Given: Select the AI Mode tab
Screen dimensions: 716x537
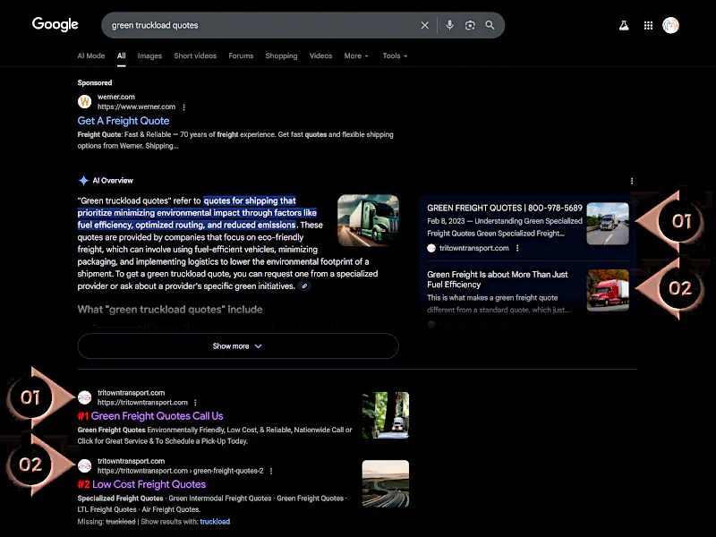Looking at the screenshot, I should pos(91,55).
